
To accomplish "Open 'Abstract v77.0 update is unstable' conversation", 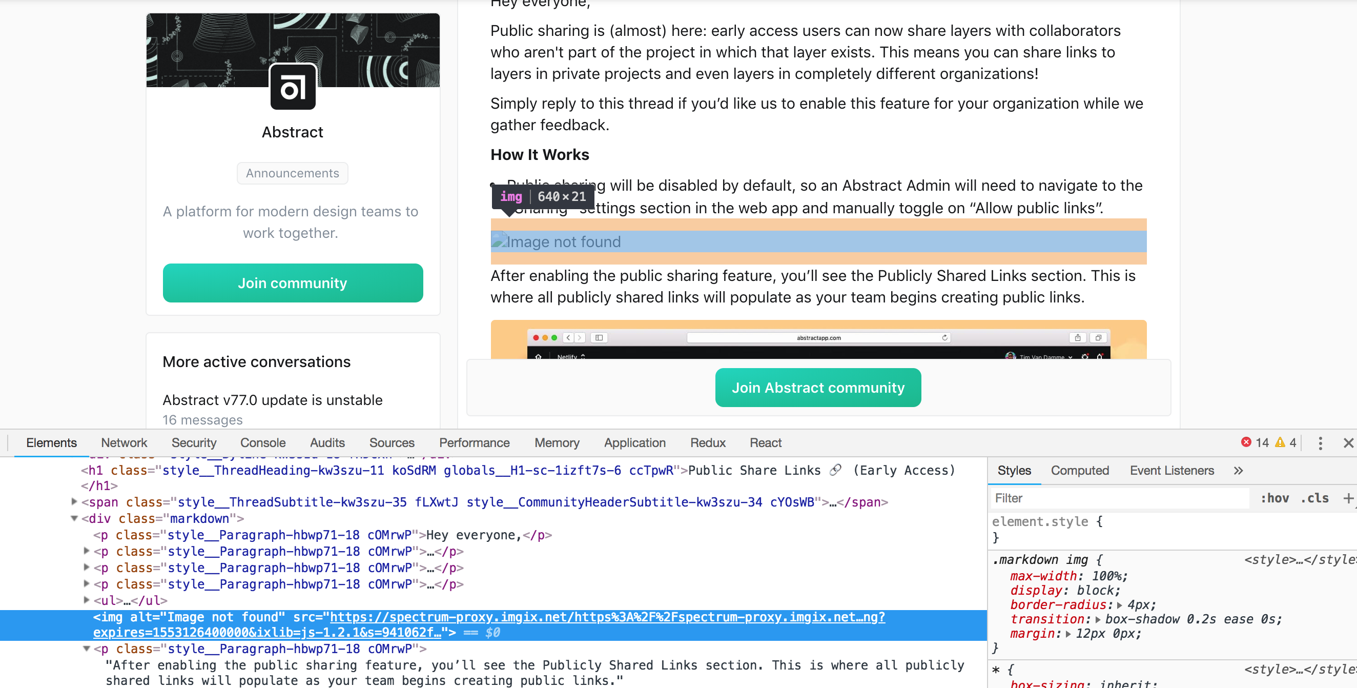I will (272, 400).
